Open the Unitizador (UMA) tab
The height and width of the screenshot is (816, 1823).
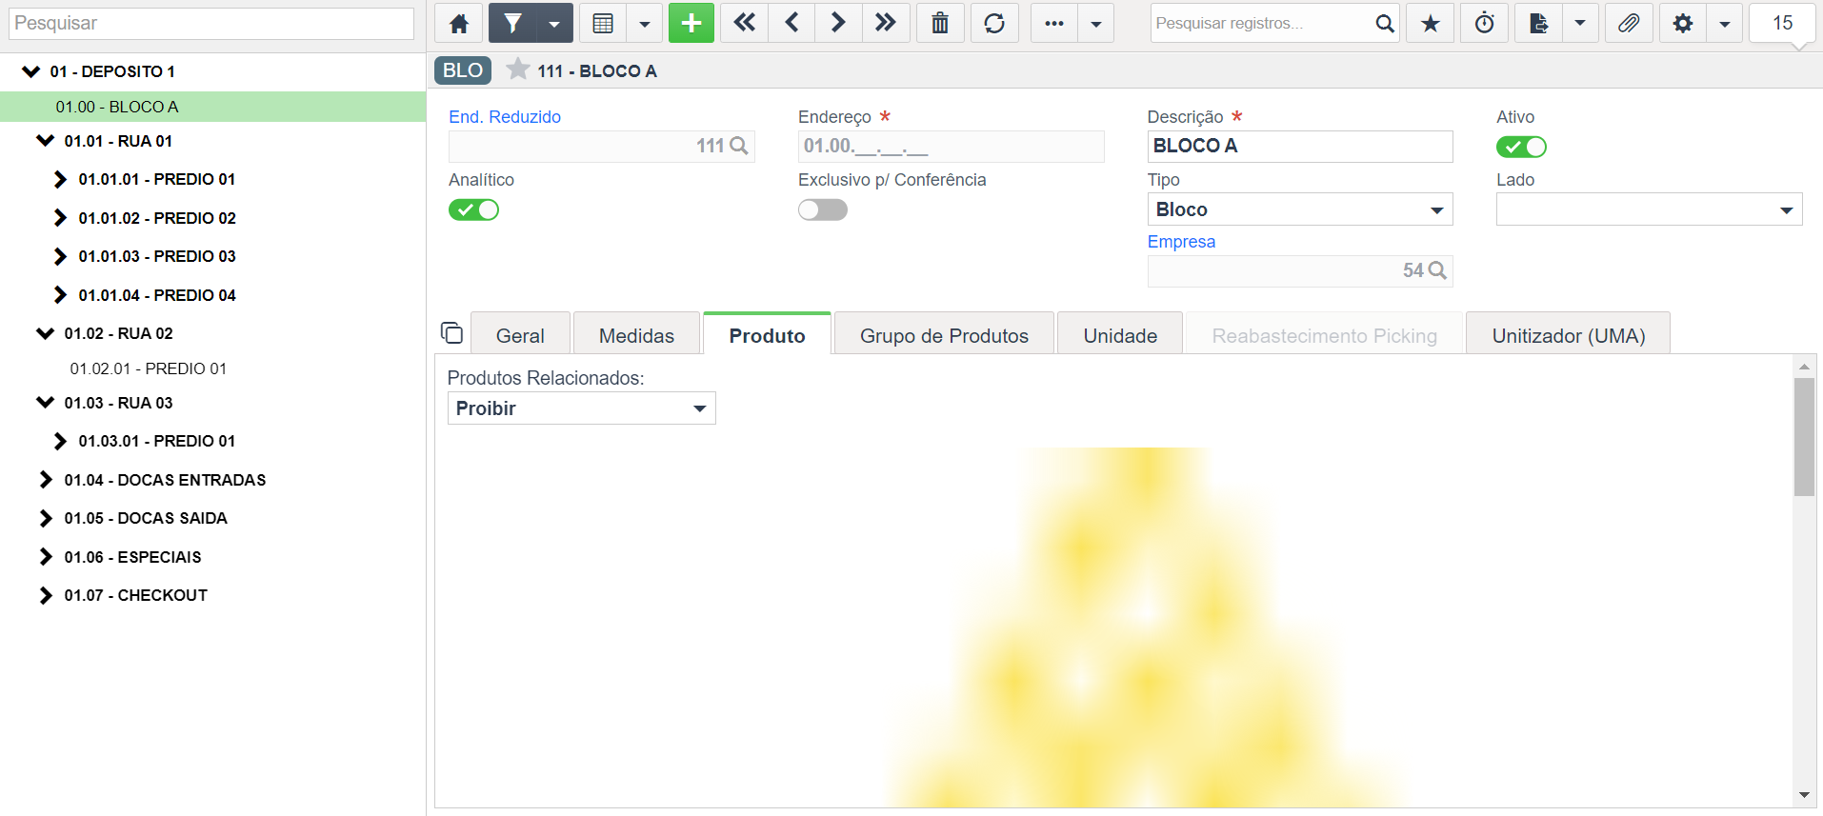pos(1568,335)
